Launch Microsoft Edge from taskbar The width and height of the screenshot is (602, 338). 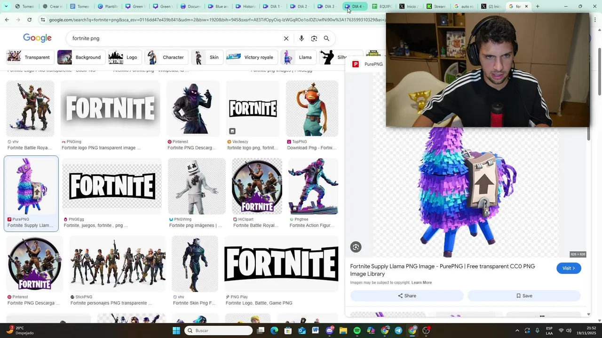coord(274,330)
